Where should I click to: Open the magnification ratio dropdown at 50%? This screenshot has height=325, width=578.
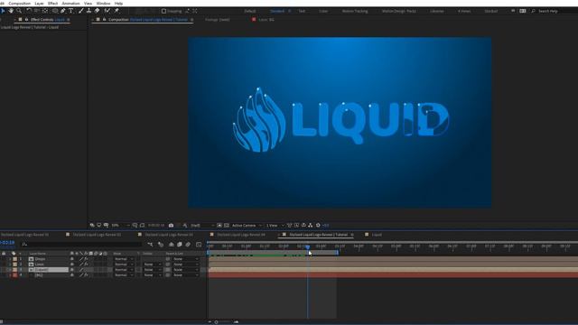120,225
